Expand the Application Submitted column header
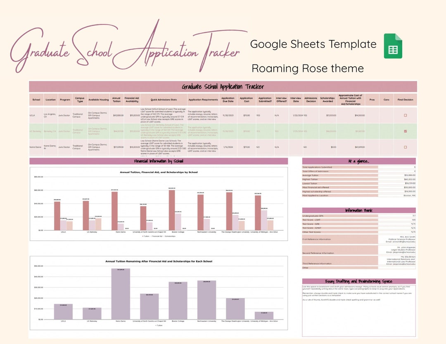Image resolution: width=446 pixels, height=344 pixels. pos(265,99)
